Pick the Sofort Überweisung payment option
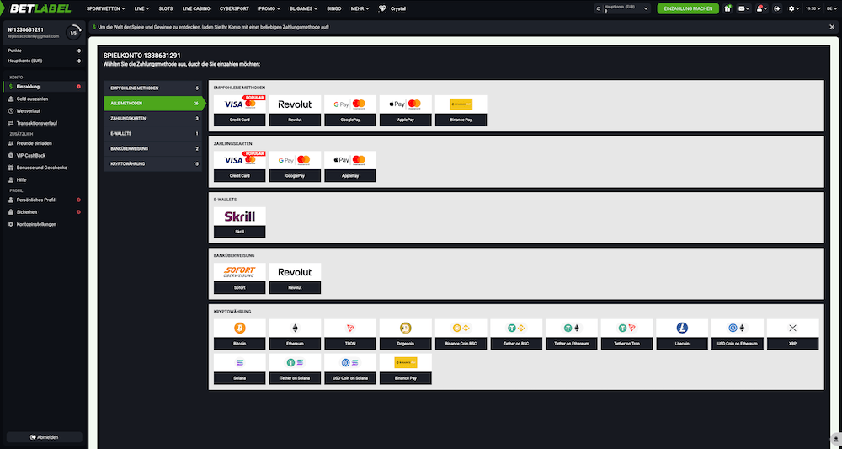This screenshot has width=842, height=449. [x=240, y=273]
